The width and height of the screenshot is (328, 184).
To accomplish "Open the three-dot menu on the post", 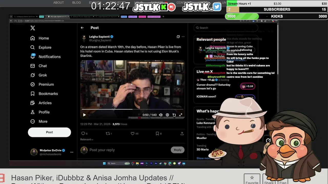I will 183,37.
